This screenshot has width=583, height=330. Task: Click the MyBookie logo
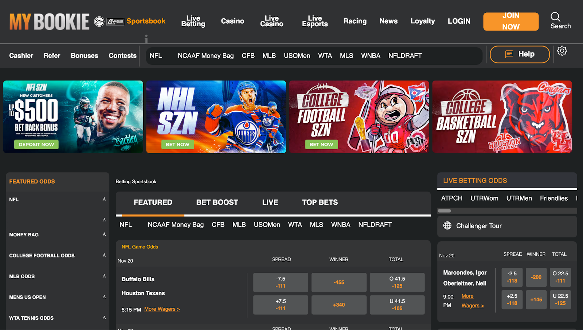(49, 21)
